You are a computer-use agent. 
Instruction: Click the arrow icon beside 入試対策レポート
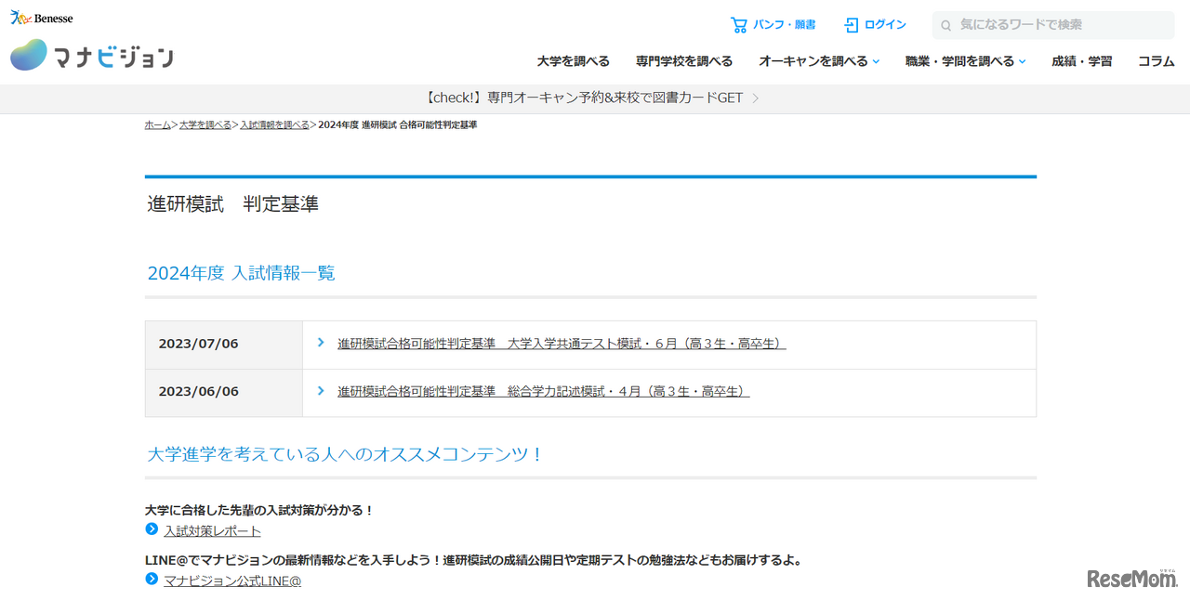152,529
